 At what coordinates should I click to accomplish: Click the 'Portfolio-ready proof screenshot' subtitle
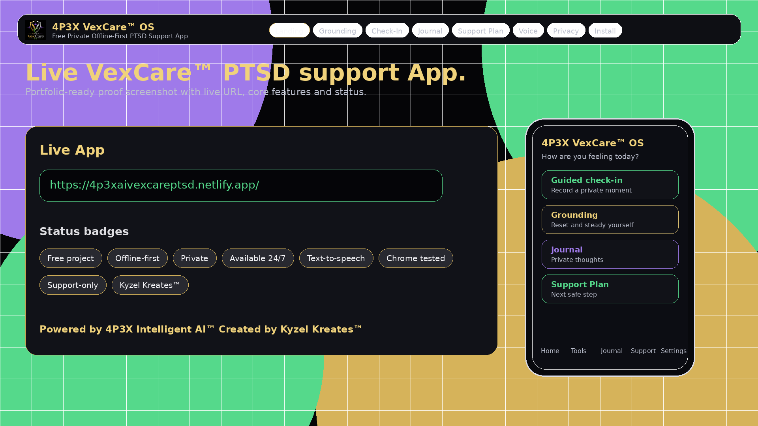196,92
